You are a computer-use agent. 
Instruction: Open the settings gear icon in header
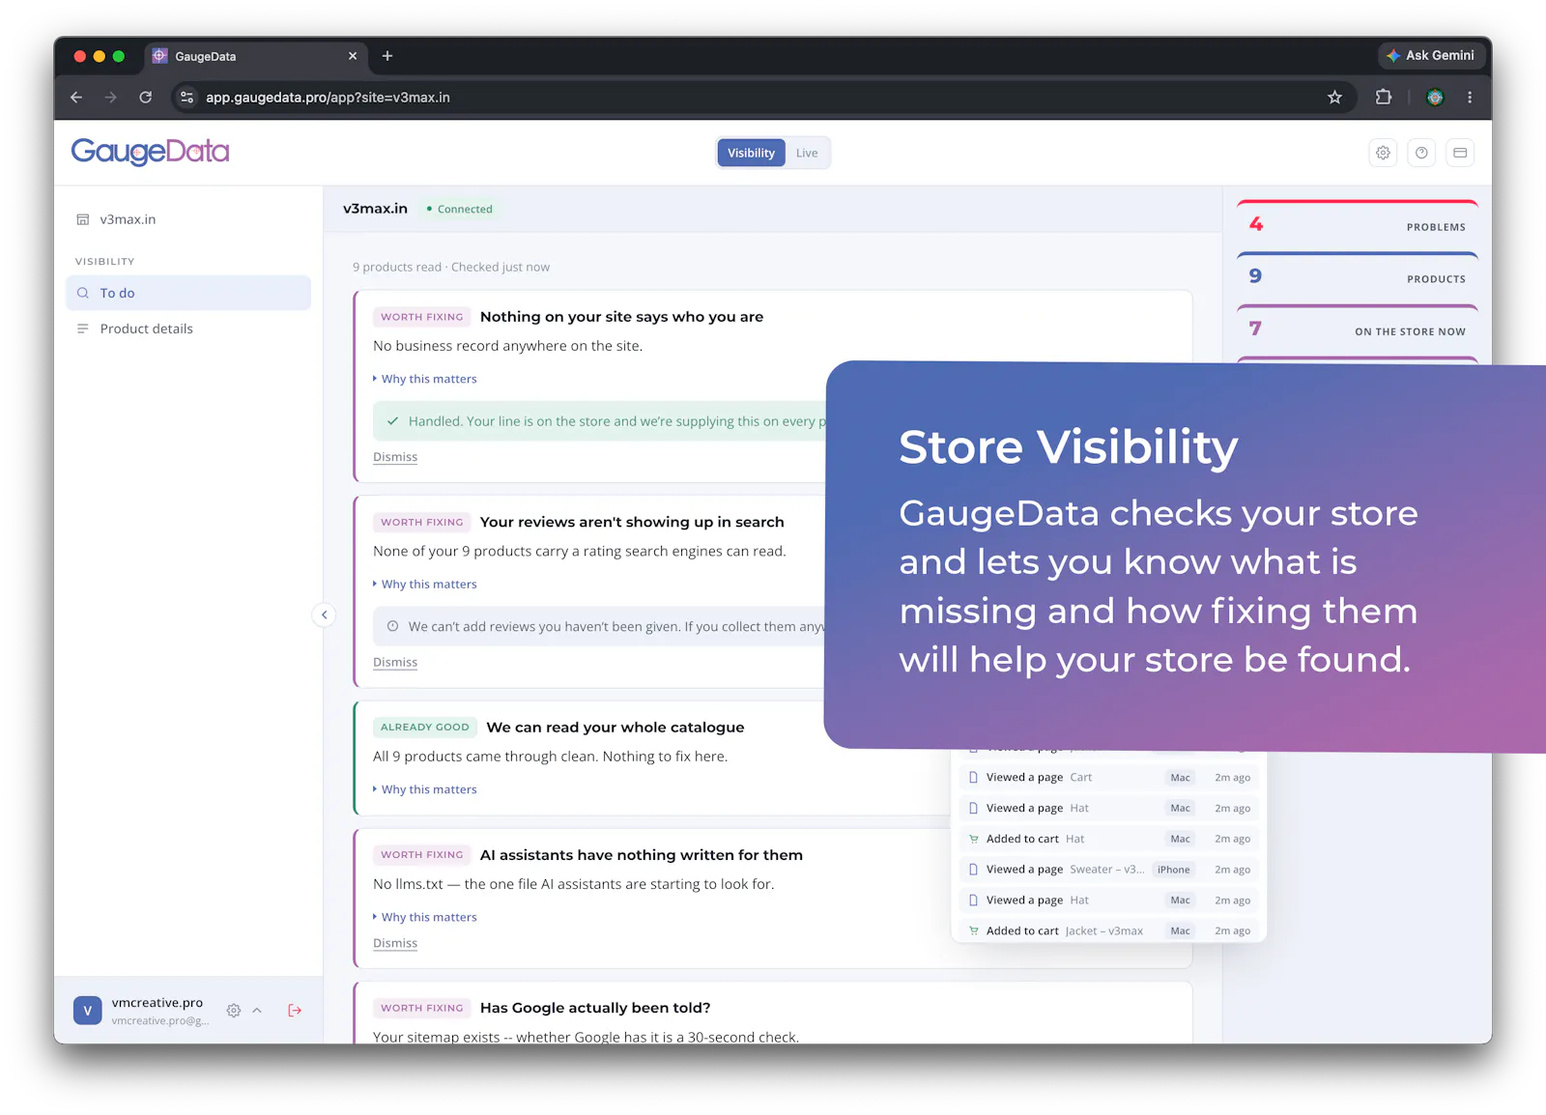click(1383, 153)
